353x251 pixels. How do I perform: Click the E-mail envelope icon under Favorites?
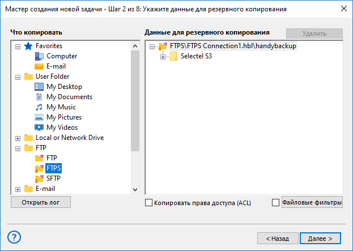[x=39, y=66]
